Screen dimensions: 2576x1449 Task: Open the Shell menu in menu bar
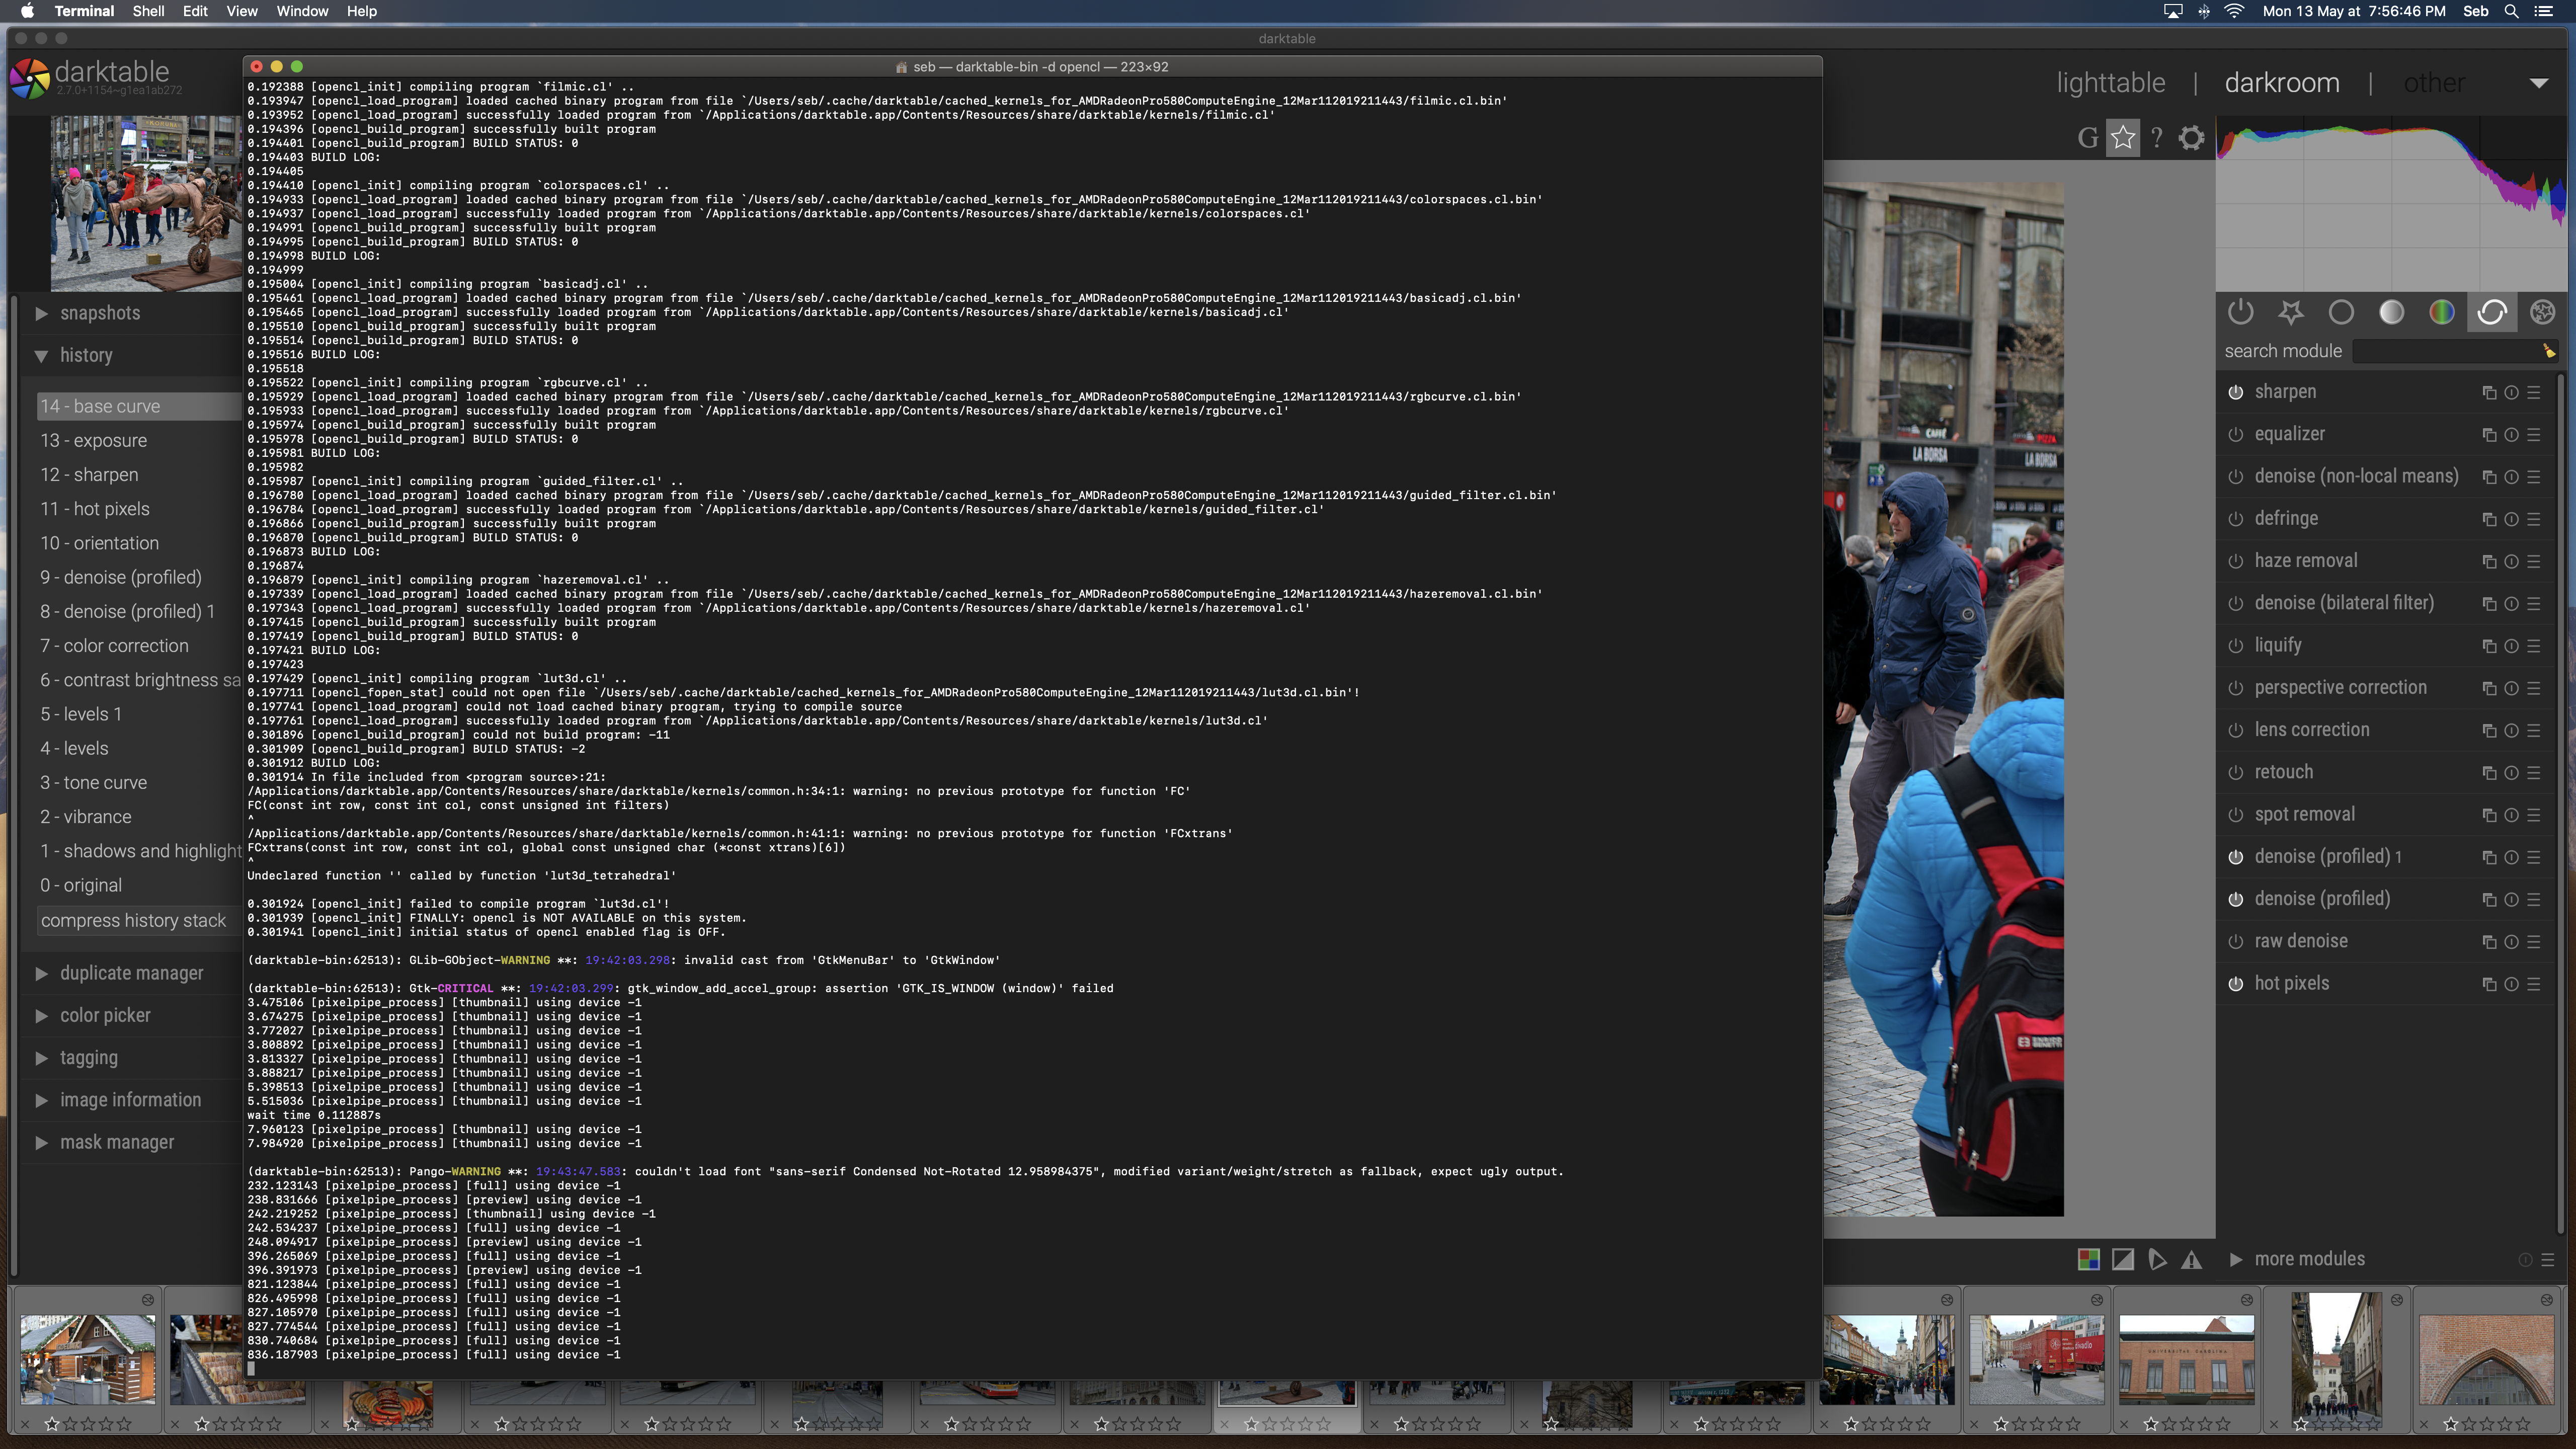pyautogui.click(x=148, y=11)
